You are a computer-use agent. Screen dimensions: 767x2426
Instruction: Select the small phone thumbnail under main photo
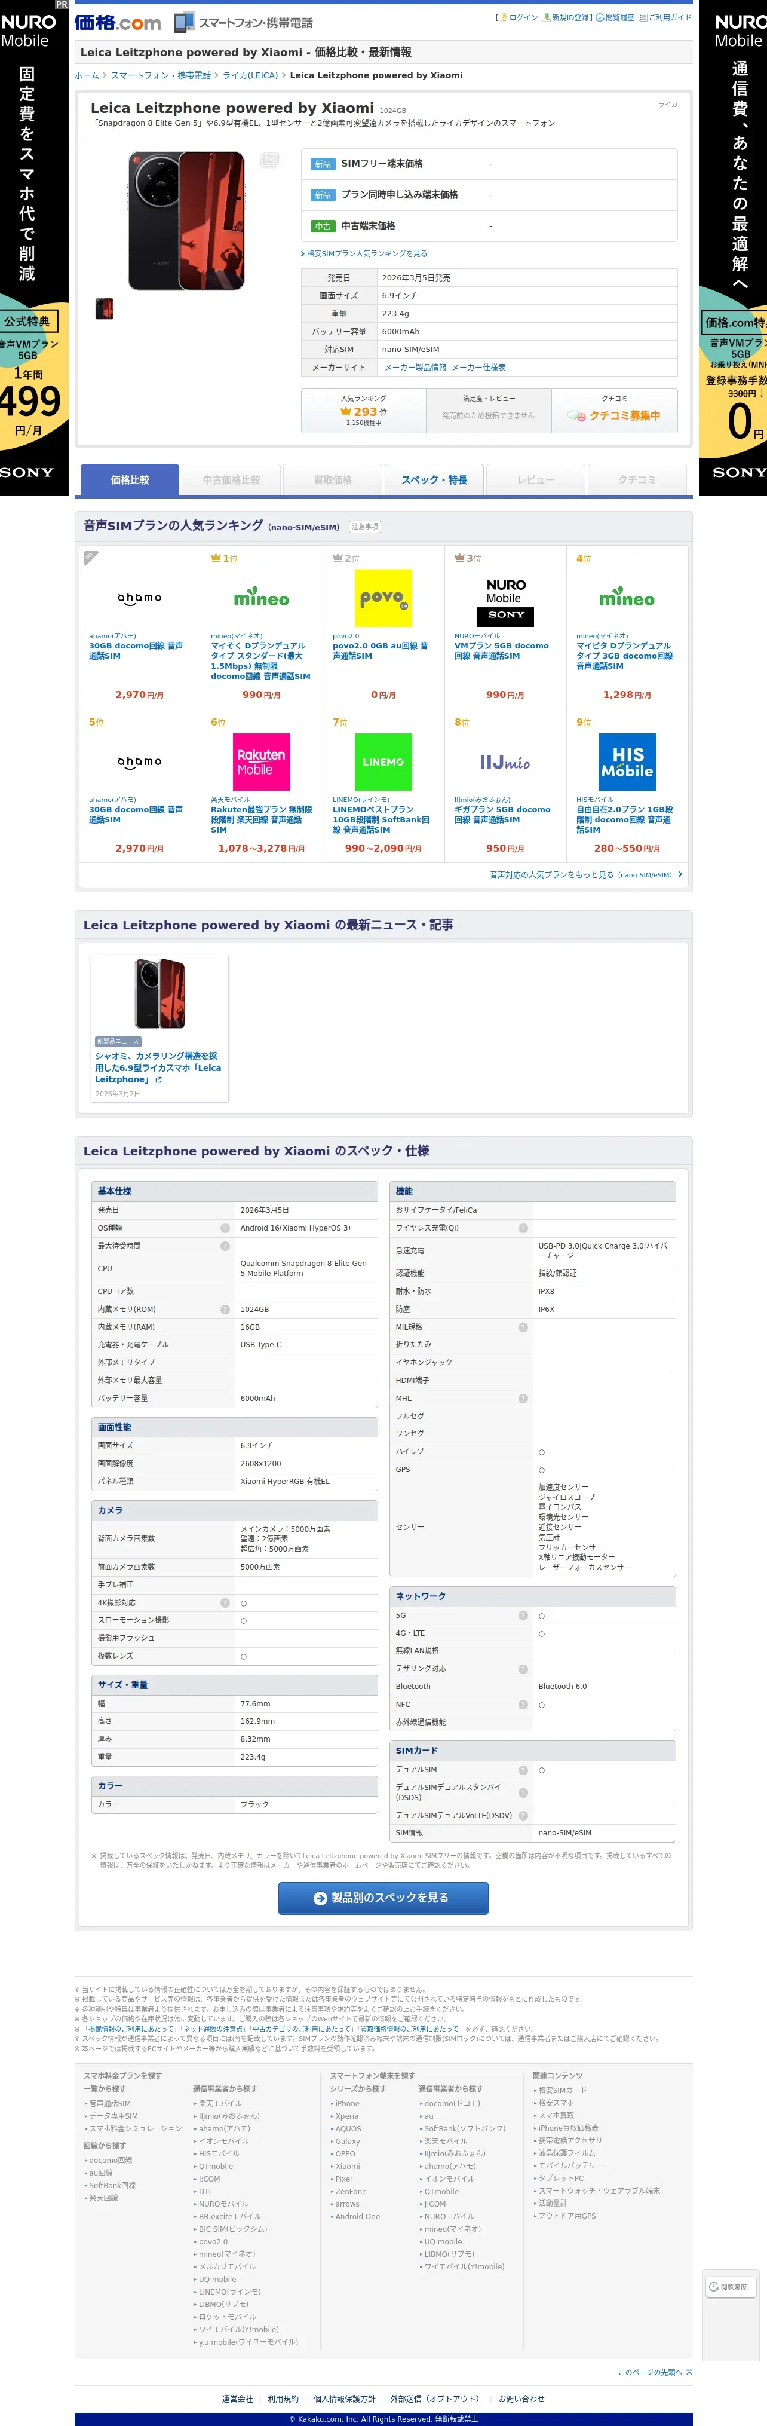point(105,309)
